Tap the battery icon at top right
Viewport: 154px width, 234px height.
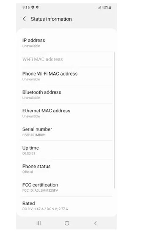coord(110,8)
